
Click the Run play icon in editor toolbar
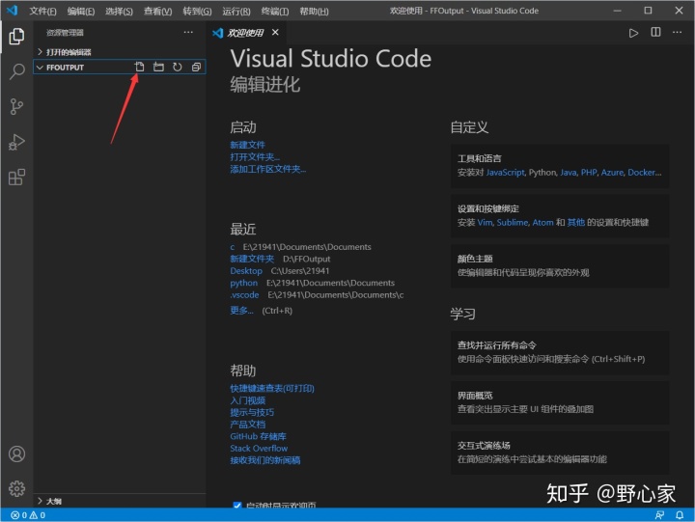[633, 33]
